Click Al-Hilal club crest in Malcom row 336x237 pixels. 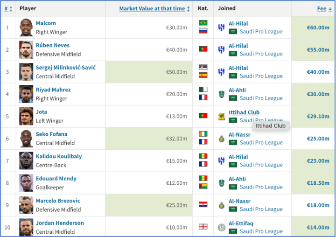coord(221,28)
